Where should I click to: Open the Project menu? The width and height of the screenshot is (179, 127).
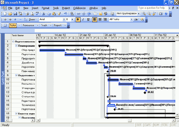[x=66, y=8]
